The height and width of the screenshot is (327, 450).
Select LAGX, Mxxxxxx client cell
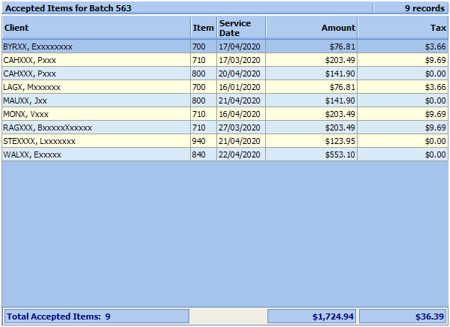(x=96, y=87)
